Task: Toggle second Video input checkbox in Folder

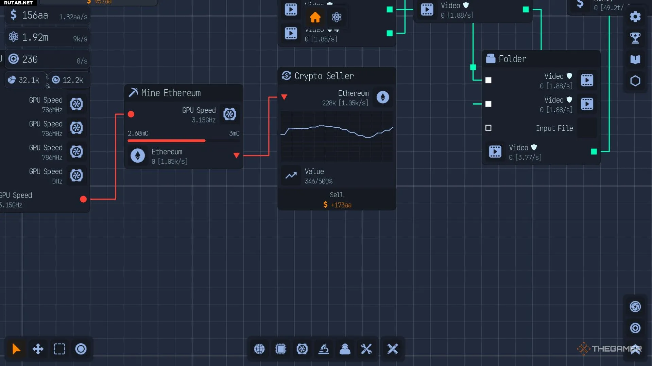Action: point(488,104)
